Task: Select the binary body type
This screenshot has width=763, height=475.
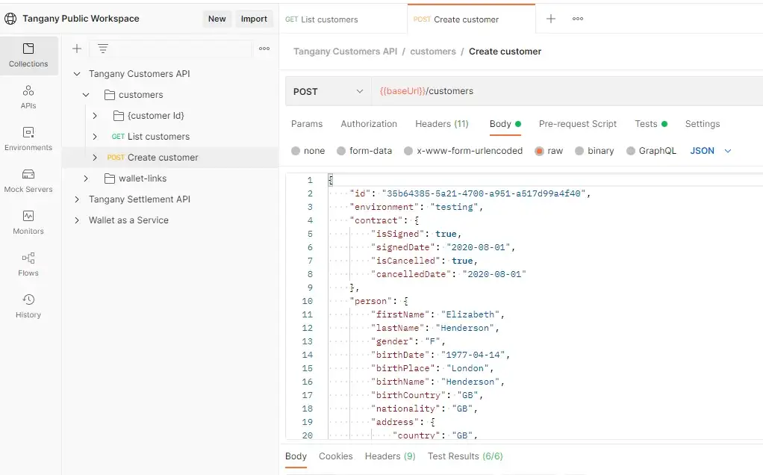Action: click(x=579, y=151)
